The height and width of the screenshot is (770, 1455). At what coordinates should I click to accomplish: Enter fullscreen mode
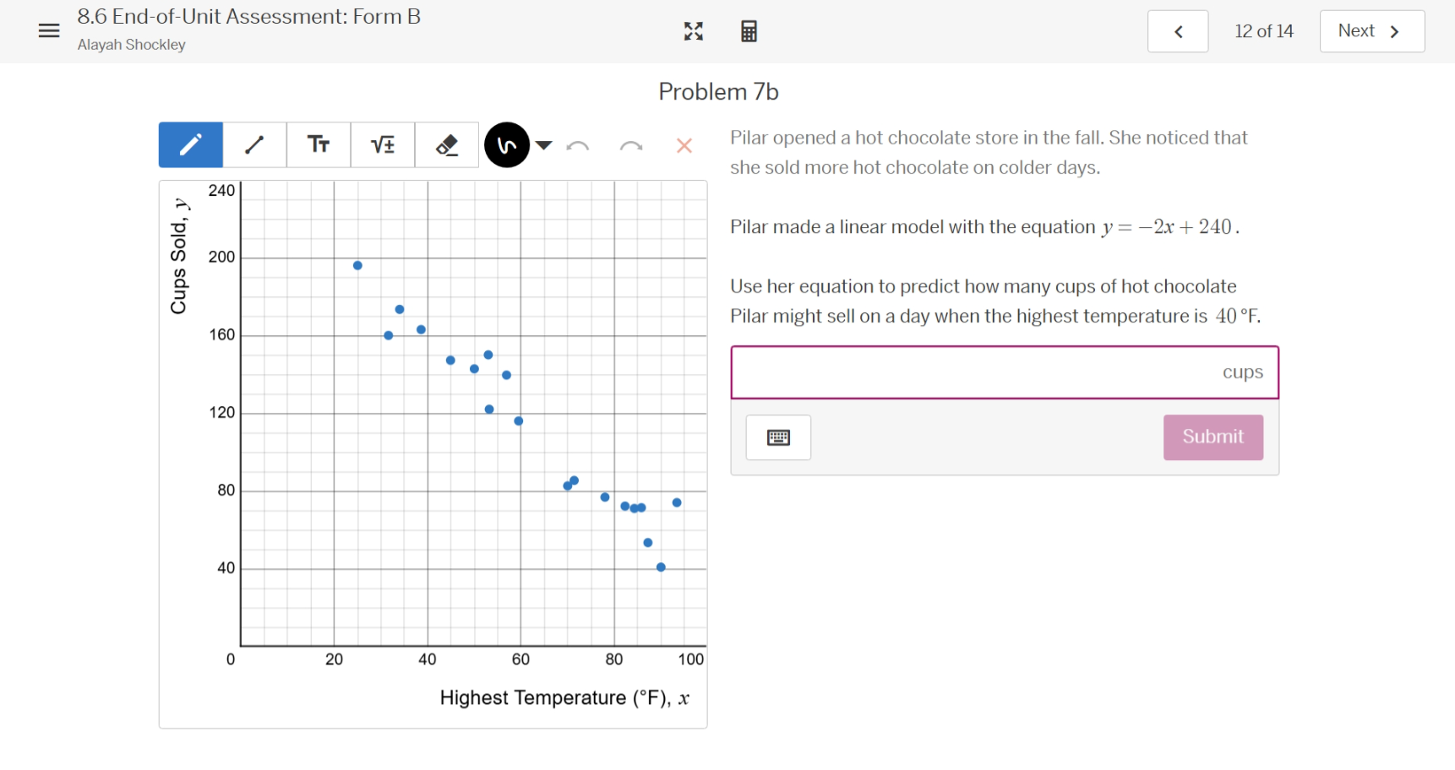click(693, 31)
